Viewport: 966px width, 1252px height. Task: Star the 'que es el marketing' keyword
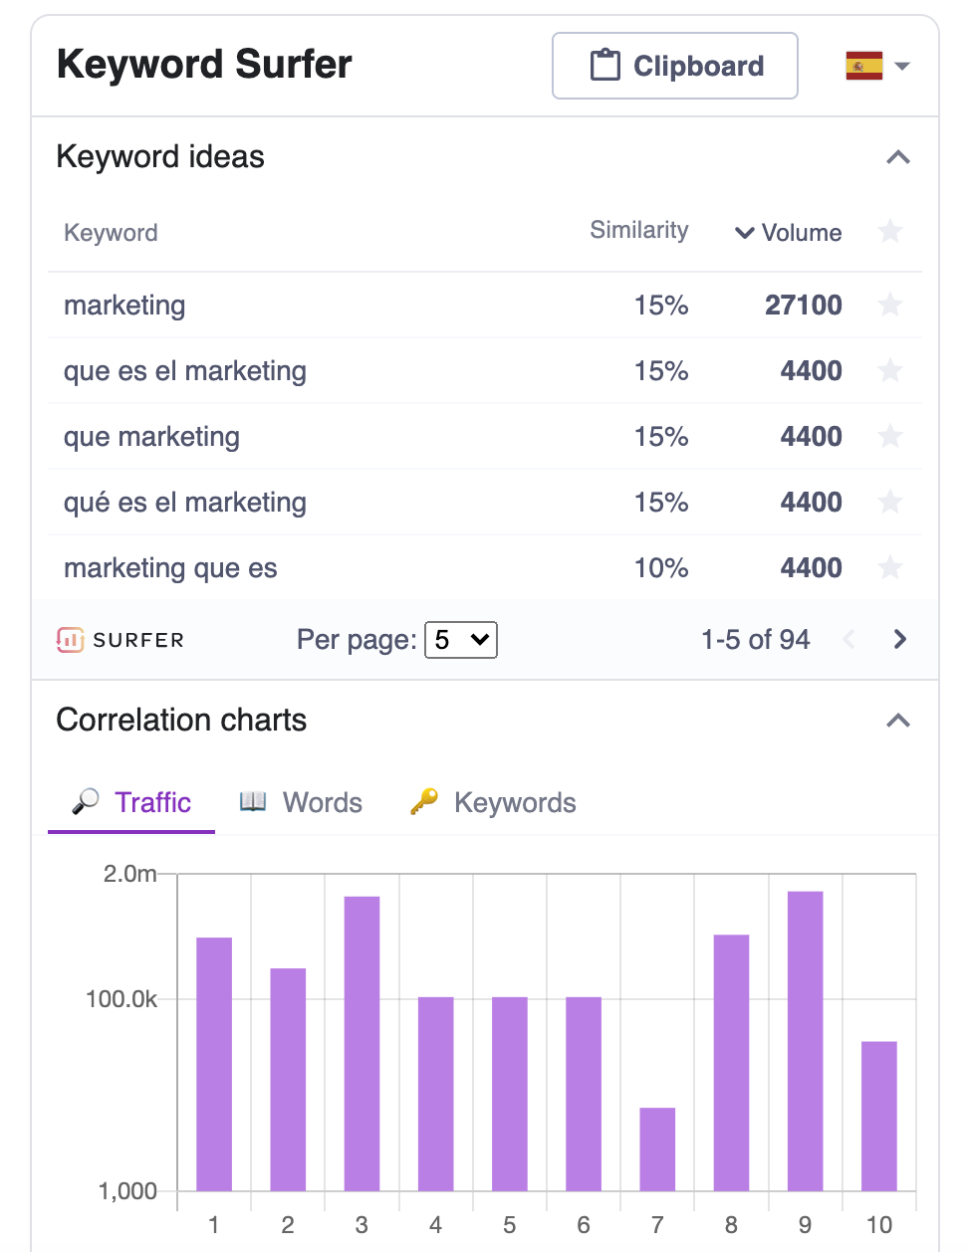click(x=890, y=370)
